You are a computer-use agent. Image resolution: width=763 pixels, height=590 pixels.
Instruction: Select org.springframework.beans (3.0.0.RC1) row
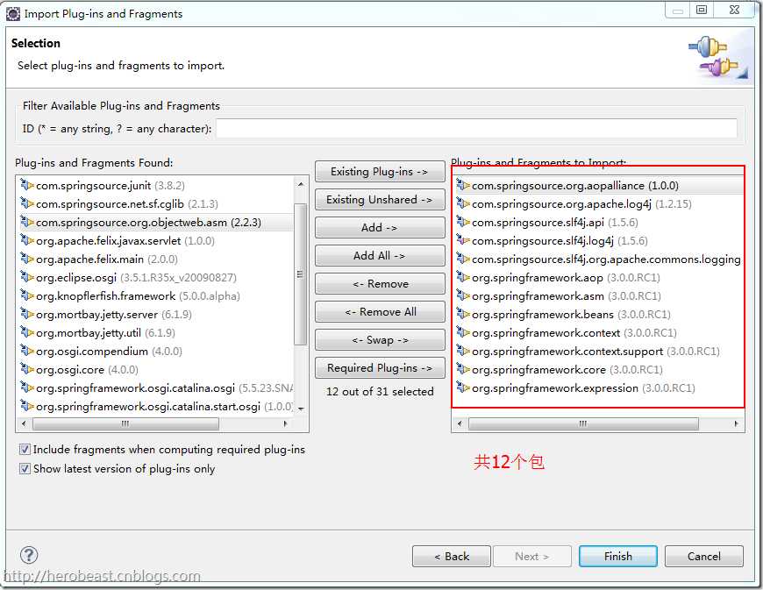598,315
